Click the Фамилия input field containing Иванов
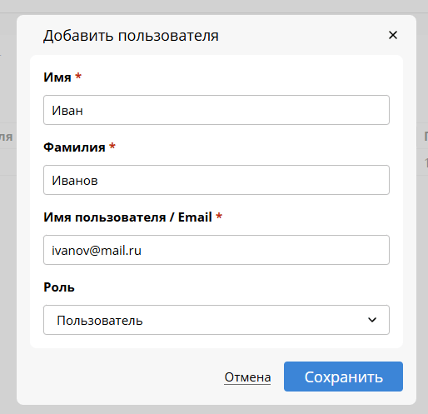 point(216,180)
